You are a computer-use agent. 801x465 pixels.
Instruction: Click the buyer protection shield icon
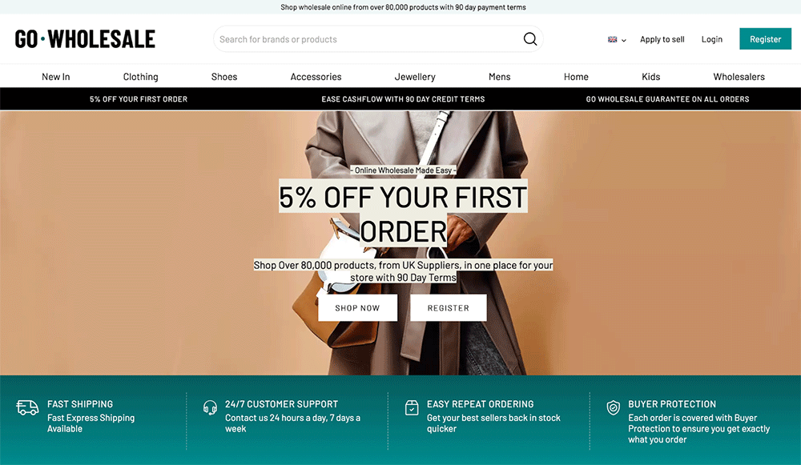coord(613,407)
